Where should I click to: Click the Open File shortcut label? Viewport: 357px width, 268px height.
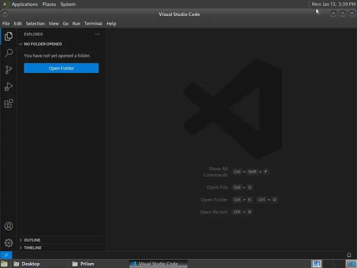click(217, 187)
